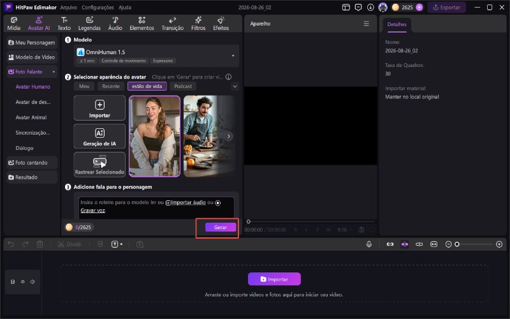The image size is (510, 319).
Task: Click the fit timeline to window icon
Action: pyautogui.click(x=433, y=244)
